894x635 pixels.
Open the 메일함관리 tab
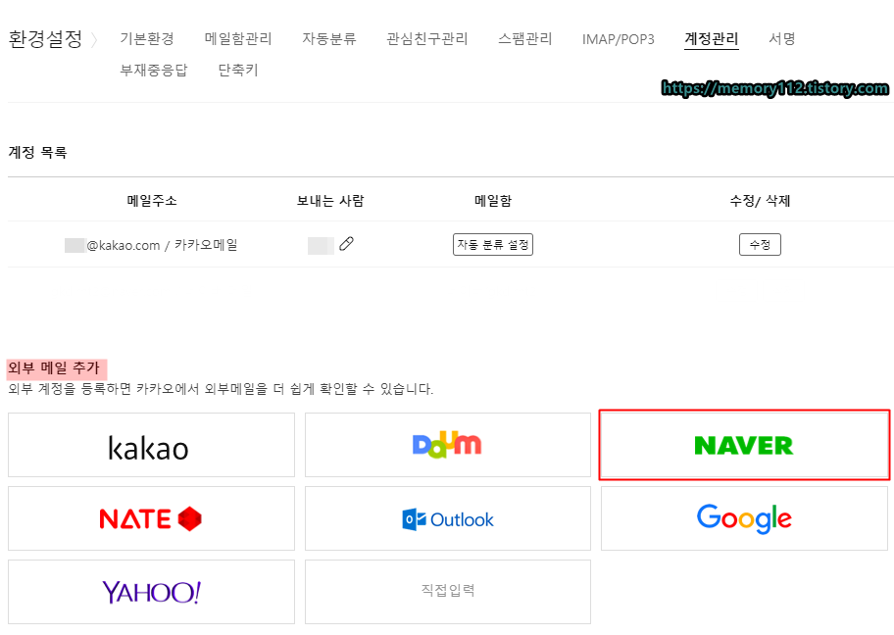[238, 39]
